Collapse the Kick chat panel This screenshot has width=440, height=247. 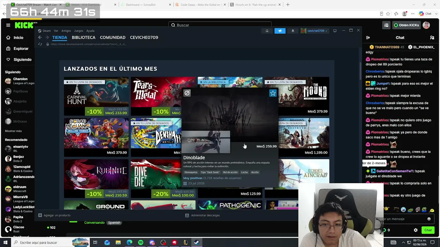click(368, 37)
